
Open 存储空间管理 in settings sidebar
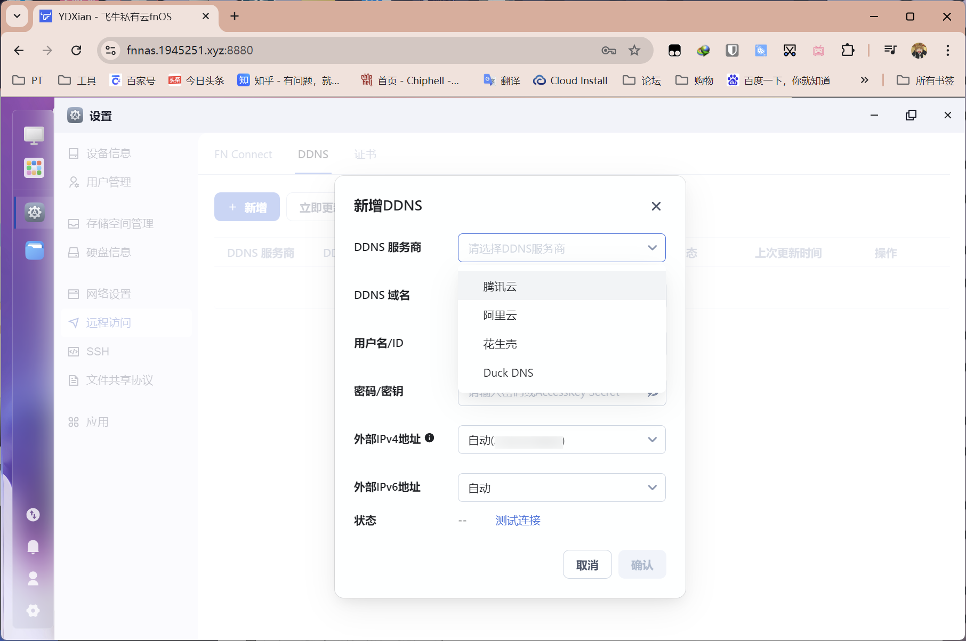pyautogui.click(x=126, y=224)
